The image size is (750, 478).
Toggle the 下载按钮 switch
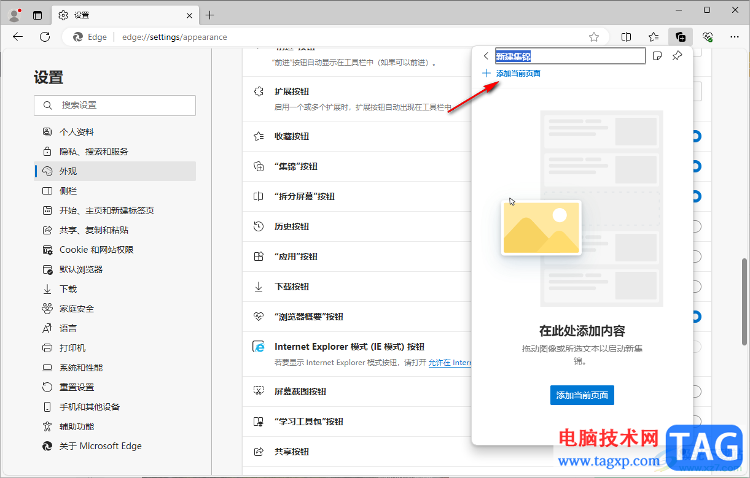(697, 287)
